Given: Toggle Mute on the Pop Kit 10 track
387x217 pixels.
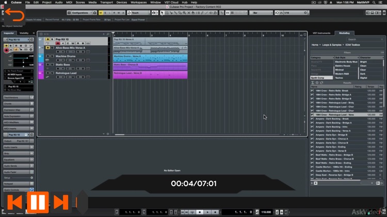Looking at the screenshot, I should [x=48, y=40].
